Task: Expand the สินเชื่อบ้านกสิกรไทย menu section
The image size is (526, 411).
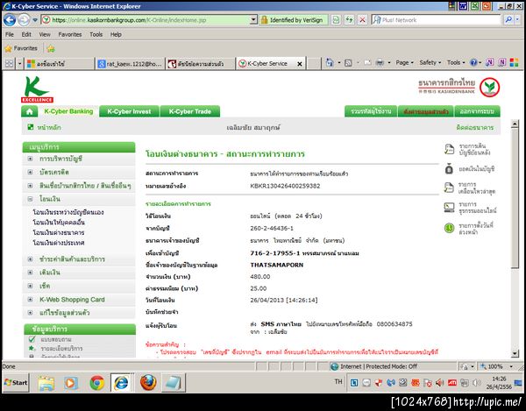Action: click(x=30, y=186)
